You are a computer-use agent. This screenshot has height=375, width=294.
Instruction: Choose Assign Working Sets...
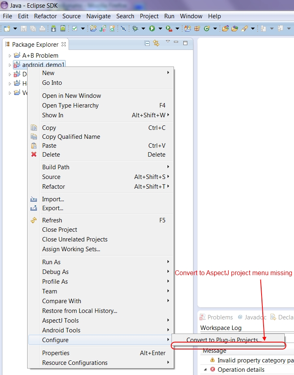[101, 249]
